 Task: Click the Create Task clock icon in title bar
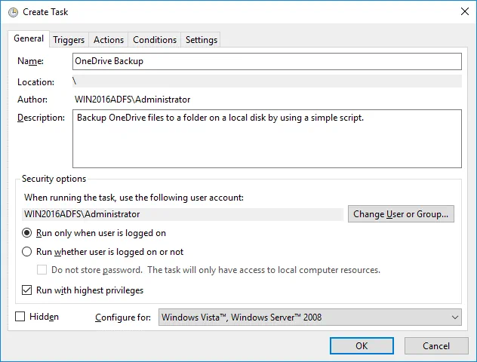13,11
